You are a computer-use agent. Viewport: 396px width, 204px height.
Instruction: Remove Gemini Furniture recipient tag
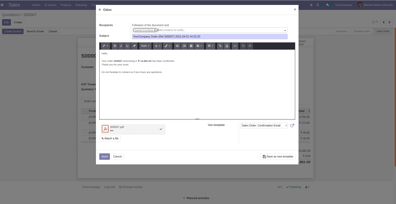(x=155, y=30)
